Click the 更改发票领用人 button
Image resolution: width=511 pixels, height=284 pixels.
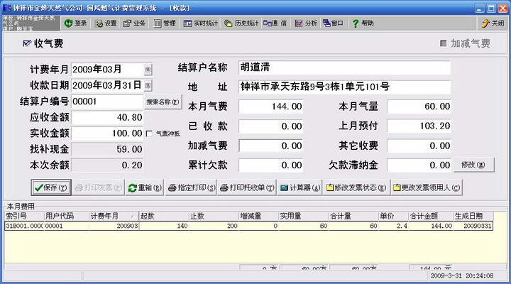(x=427, y=187)
